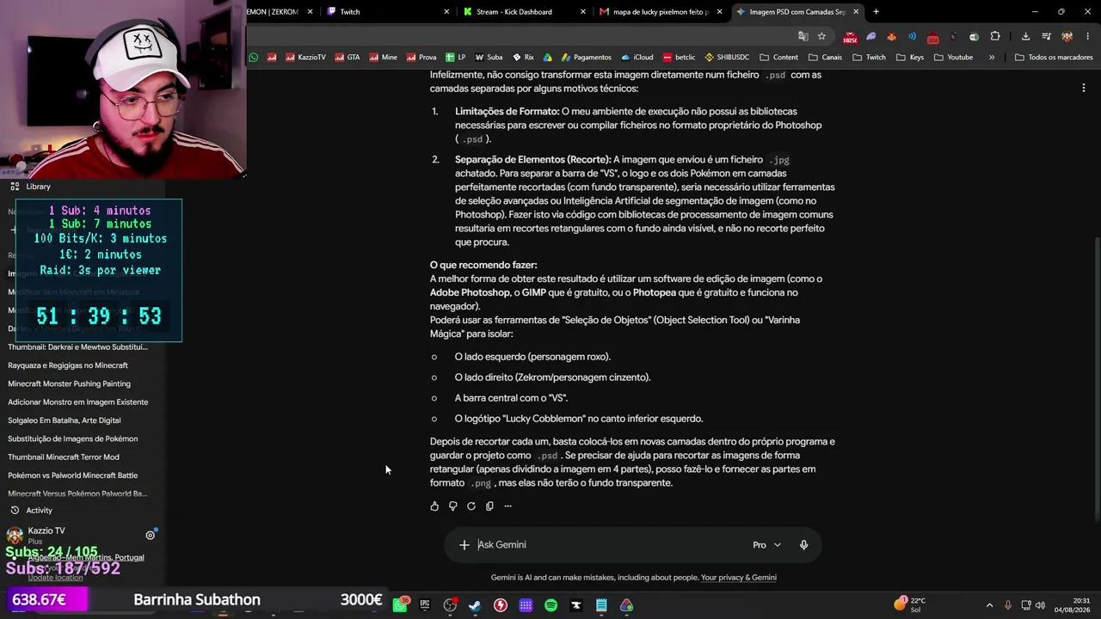This screenshot has width=1101, height=619.
Task: Open browser downloads
Action: coord(1025,36)
